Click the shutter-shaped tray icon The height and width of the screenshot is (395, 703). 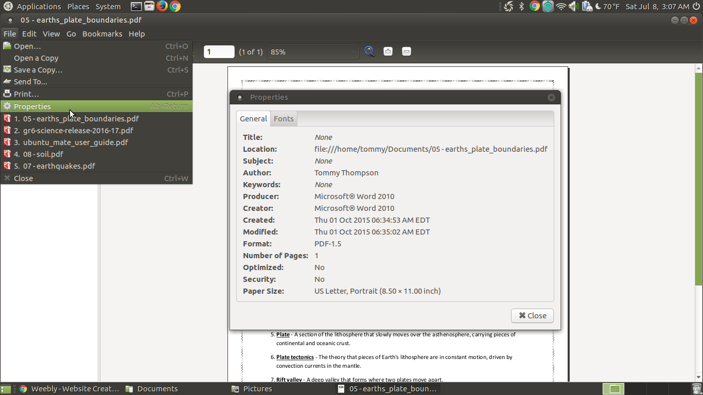pyautogui.click(x=508, y=7)
